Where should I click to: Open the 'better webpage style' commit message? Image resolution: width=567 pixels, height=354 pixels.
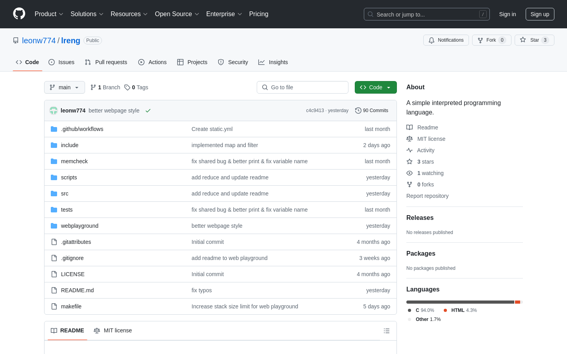click(x=114, y=111)
